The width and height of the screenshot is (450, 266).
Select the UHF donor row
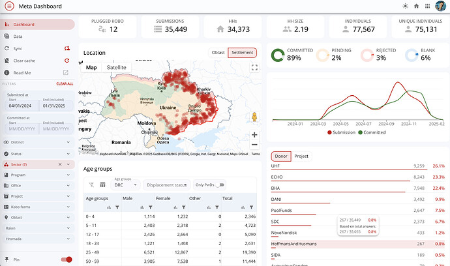(358, 166)
